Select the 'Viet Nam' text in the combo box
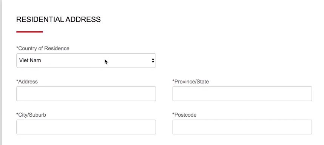This screenshot has height=145, width=324. coord(30,60)
